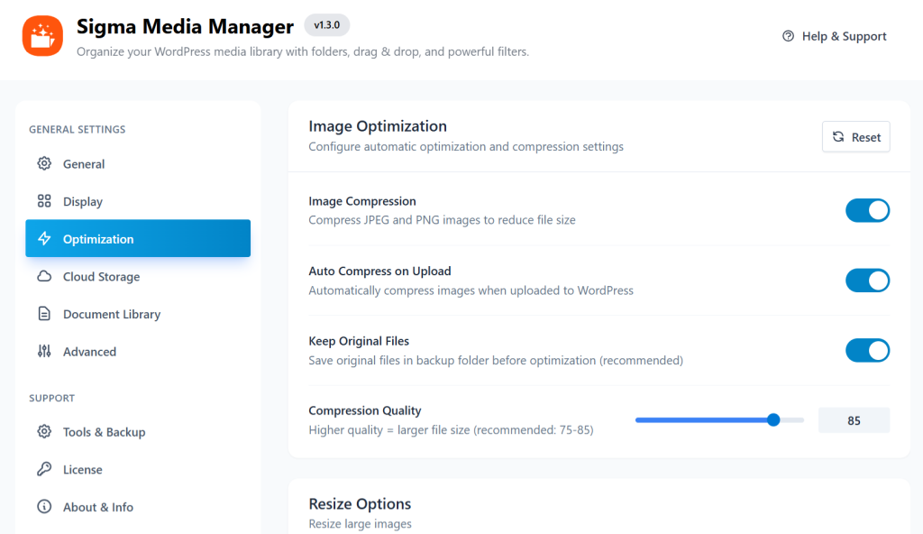Adjust the Compression Quality slider
The width and height of the screenshot is (923, 534).
(x=773, y=419)
